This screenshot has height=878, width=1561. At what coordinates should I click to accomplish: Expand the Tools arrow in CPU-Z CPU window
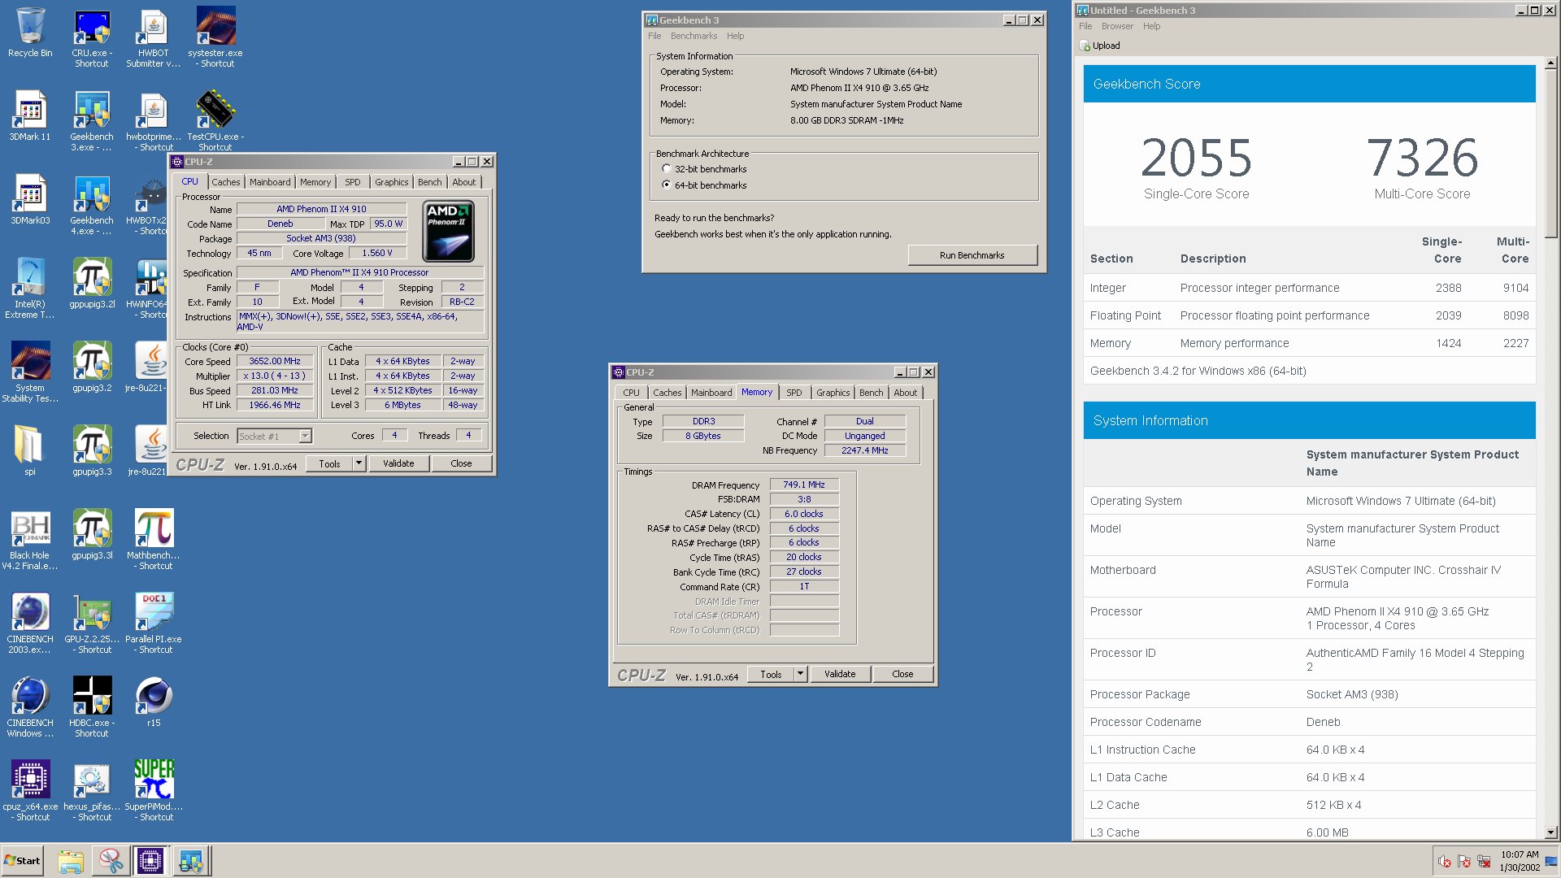click(x=359, y=463)
